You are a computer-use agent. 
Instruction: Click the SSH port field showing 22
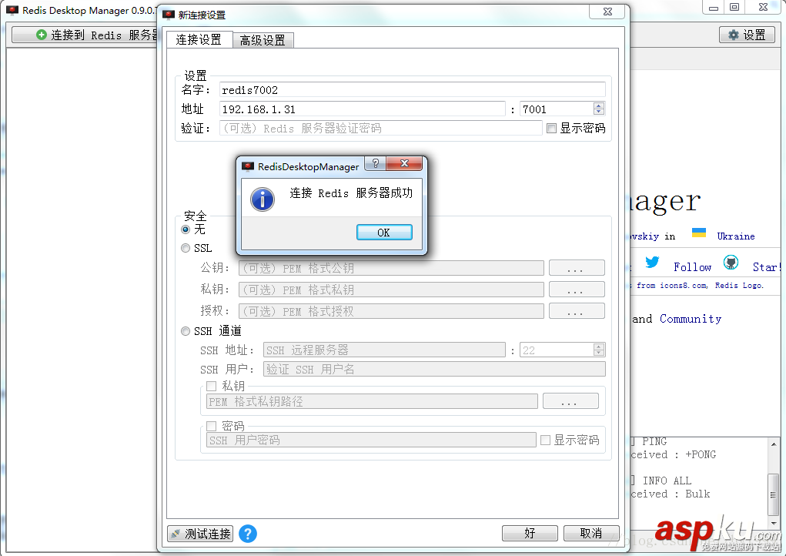[556, 350]
